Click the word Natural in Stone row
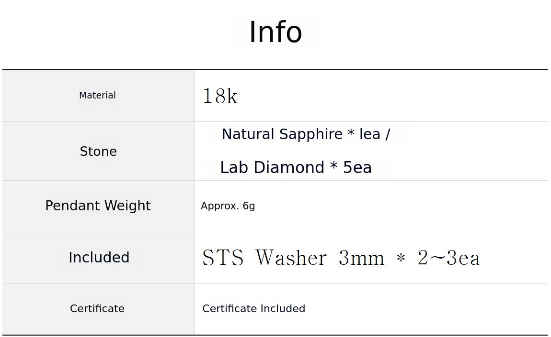551x337 pixels. (x=248, y=134)
